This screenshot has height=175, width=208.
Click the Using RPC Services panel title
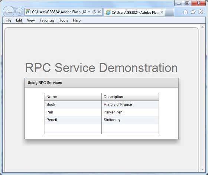[45, 82]
